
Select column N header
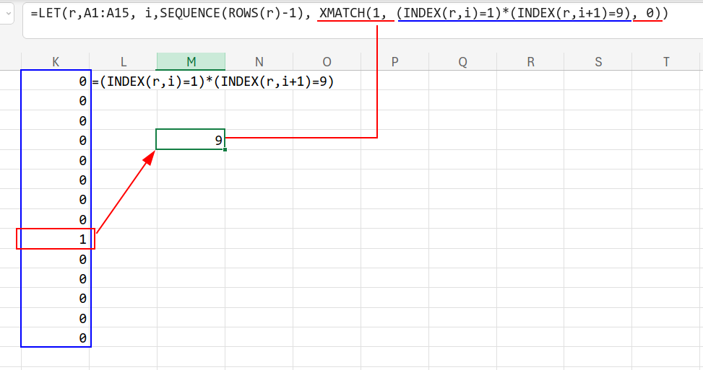pos(259,62)
